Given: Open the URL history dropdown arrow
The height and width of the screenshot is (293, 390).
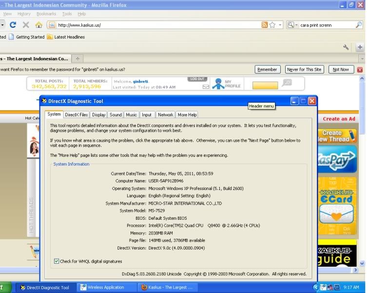Looking at the screenshot, I should [280, 25].
